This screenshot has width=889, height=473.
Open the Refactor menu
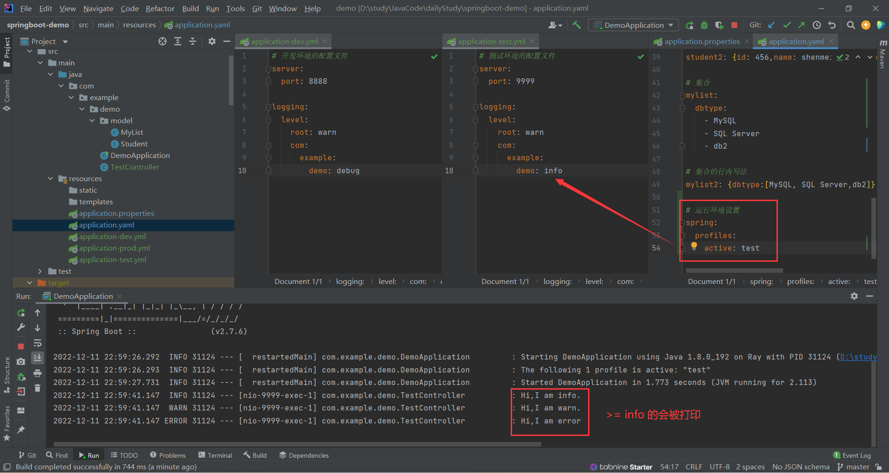click(x=160, y=8)
